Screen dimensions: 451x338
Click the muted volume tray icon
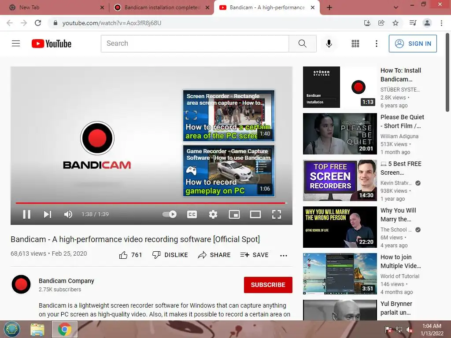(x=409, y=330)
